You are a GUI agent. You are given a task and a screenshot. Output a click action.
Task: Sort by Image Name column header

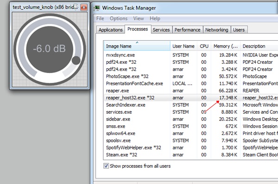click(x=137, y=46)
